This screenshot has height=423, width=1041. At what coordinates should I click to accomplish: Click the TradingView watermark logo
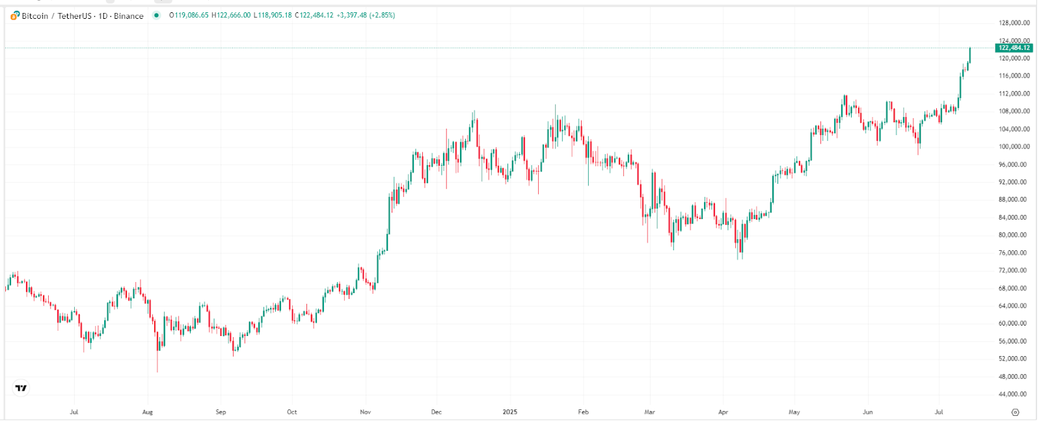tap(20, 387)
